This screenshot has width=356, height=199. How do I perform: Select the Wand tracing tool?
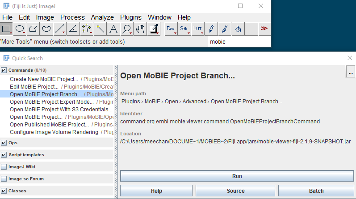[x=100, y=29]
